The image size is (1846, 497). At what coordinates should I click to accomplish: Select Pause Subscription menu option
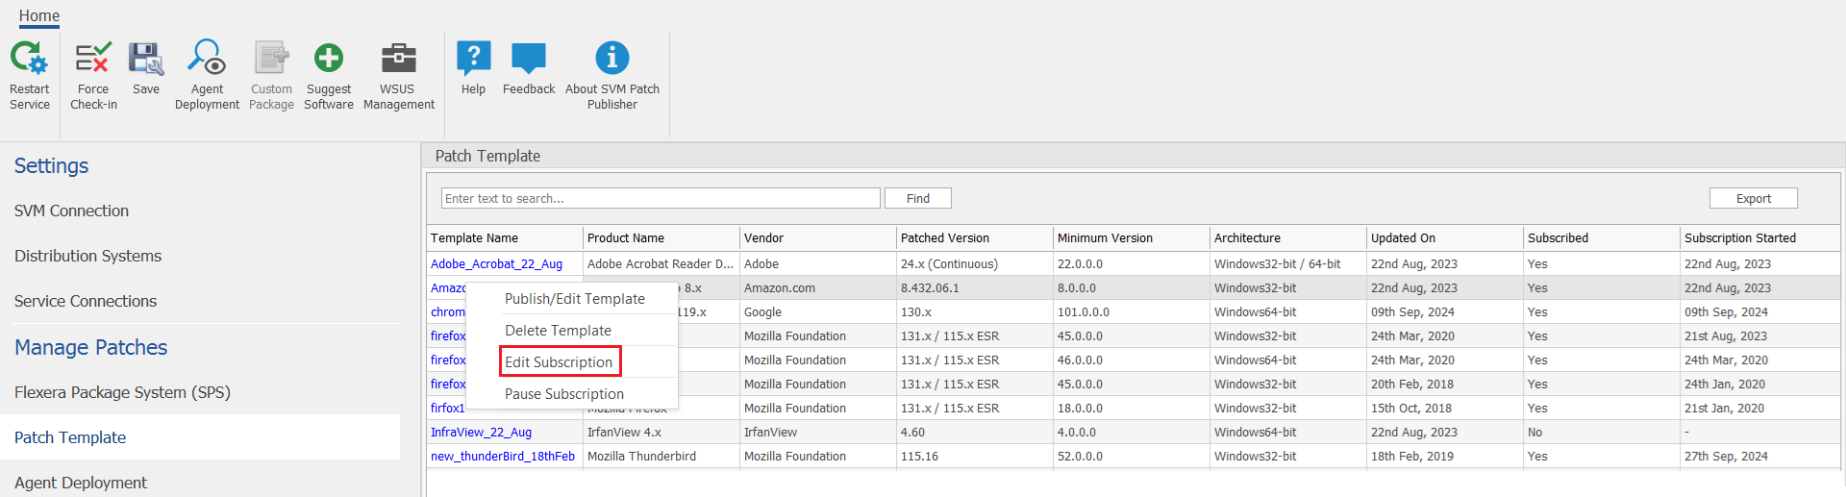[x=563, y=394]
